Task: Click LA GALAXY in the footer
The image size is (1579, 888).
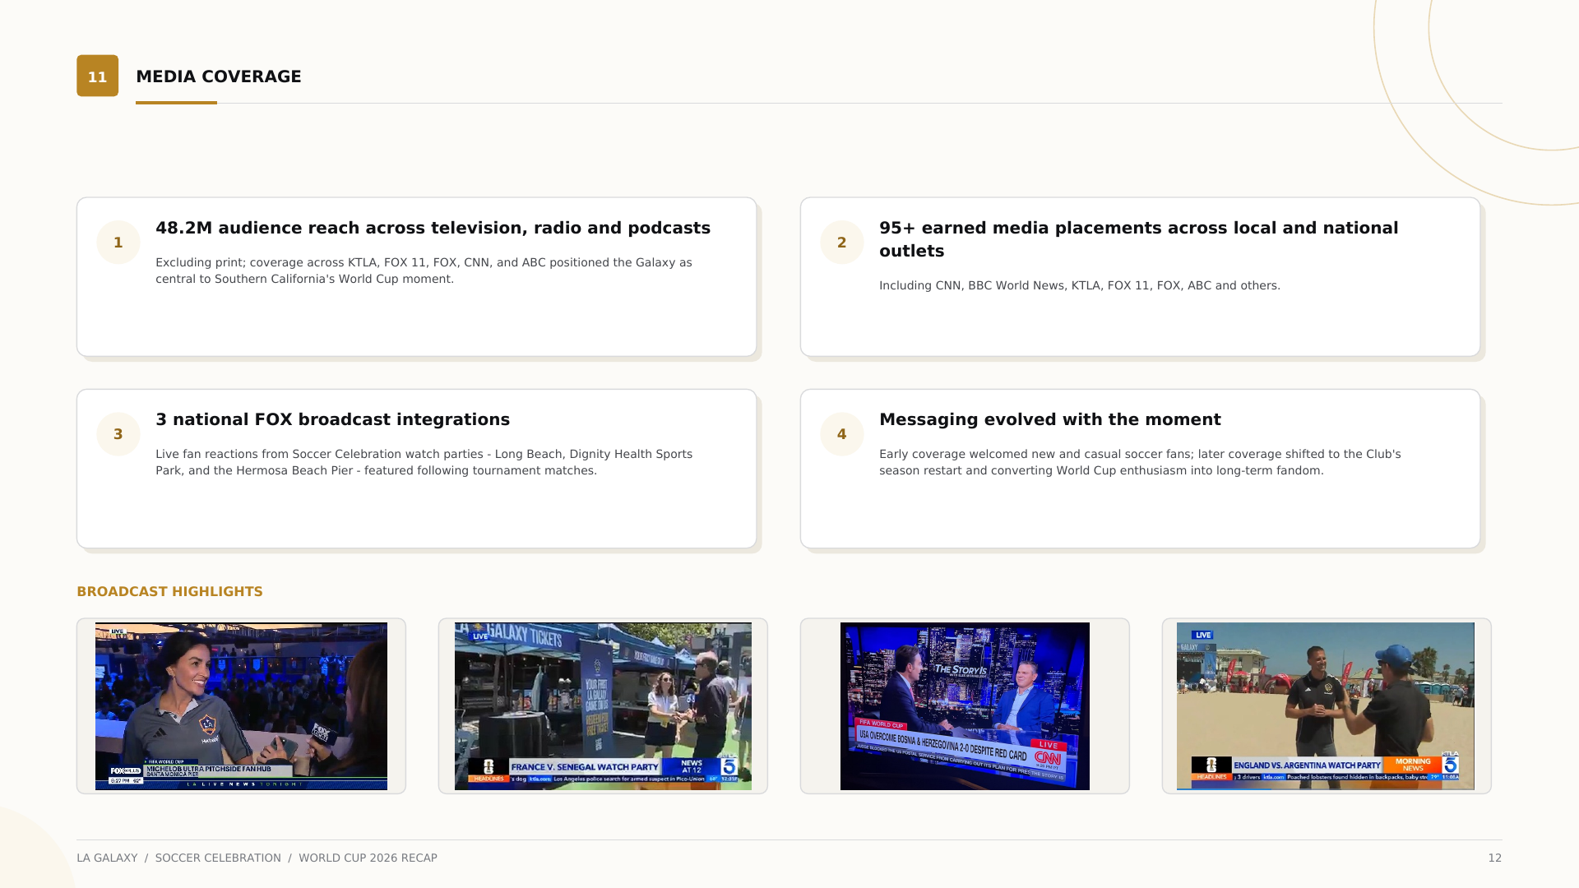Action: 107,858
